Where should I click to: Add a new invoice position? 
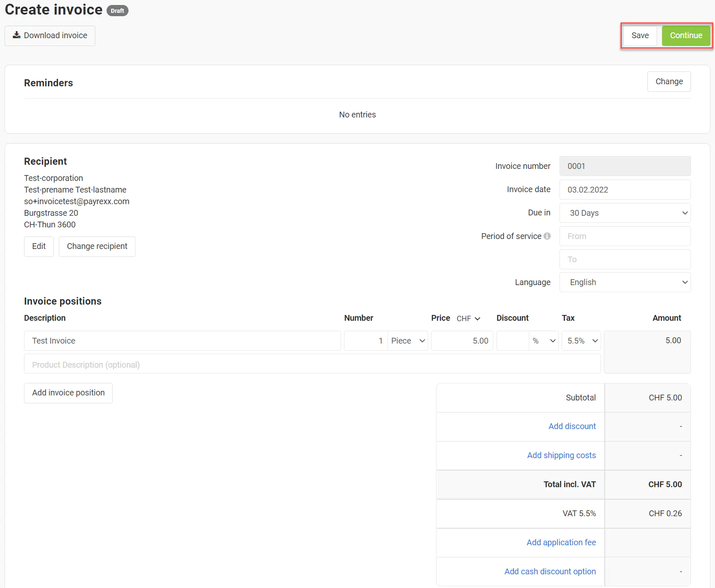coord(68,393)
